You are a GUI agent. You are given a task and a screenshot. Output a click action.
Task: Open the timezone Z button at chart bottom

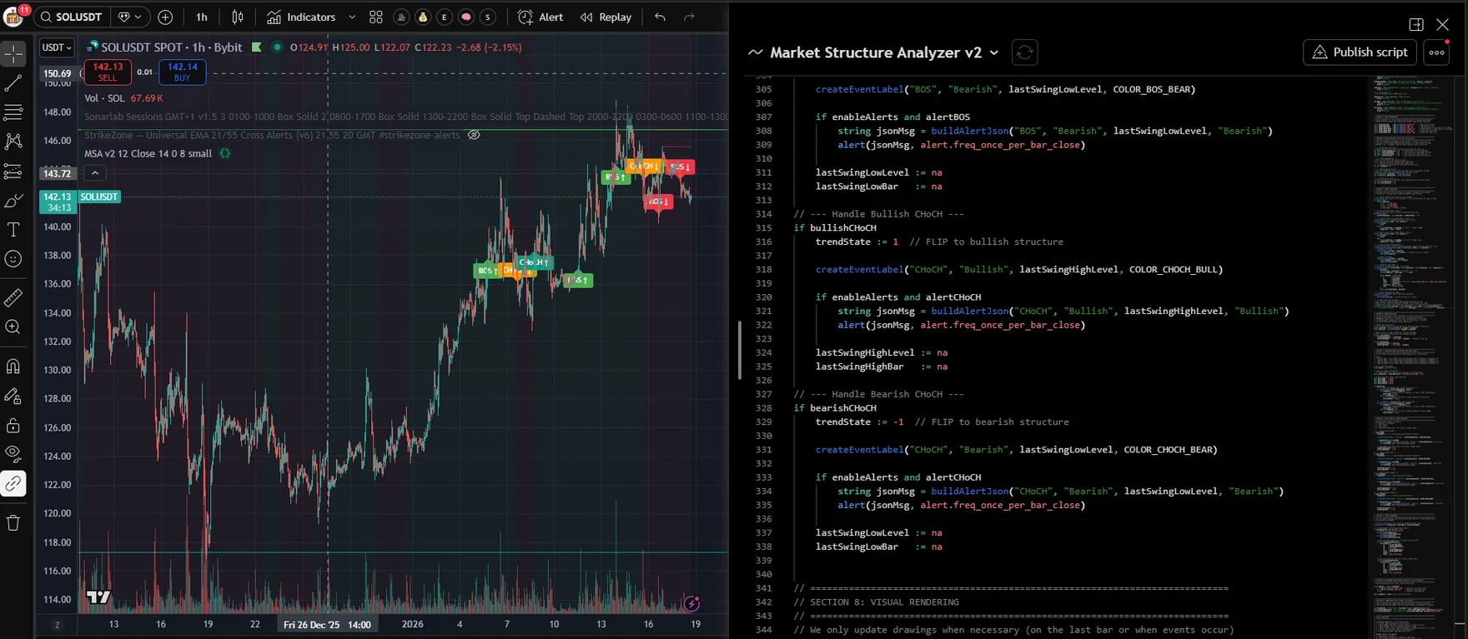pyautogui.click(x=58, y=625)
